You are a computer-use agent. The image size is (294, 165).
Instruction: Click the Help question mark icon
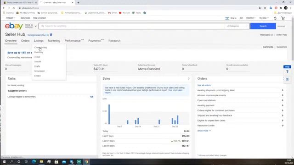(x=287, y=71)
